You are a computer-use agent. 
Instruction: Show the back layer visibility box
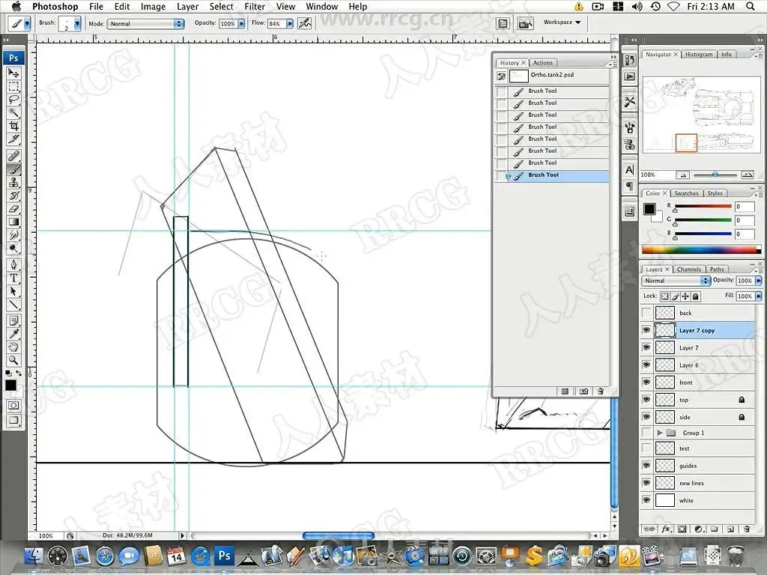646,313
